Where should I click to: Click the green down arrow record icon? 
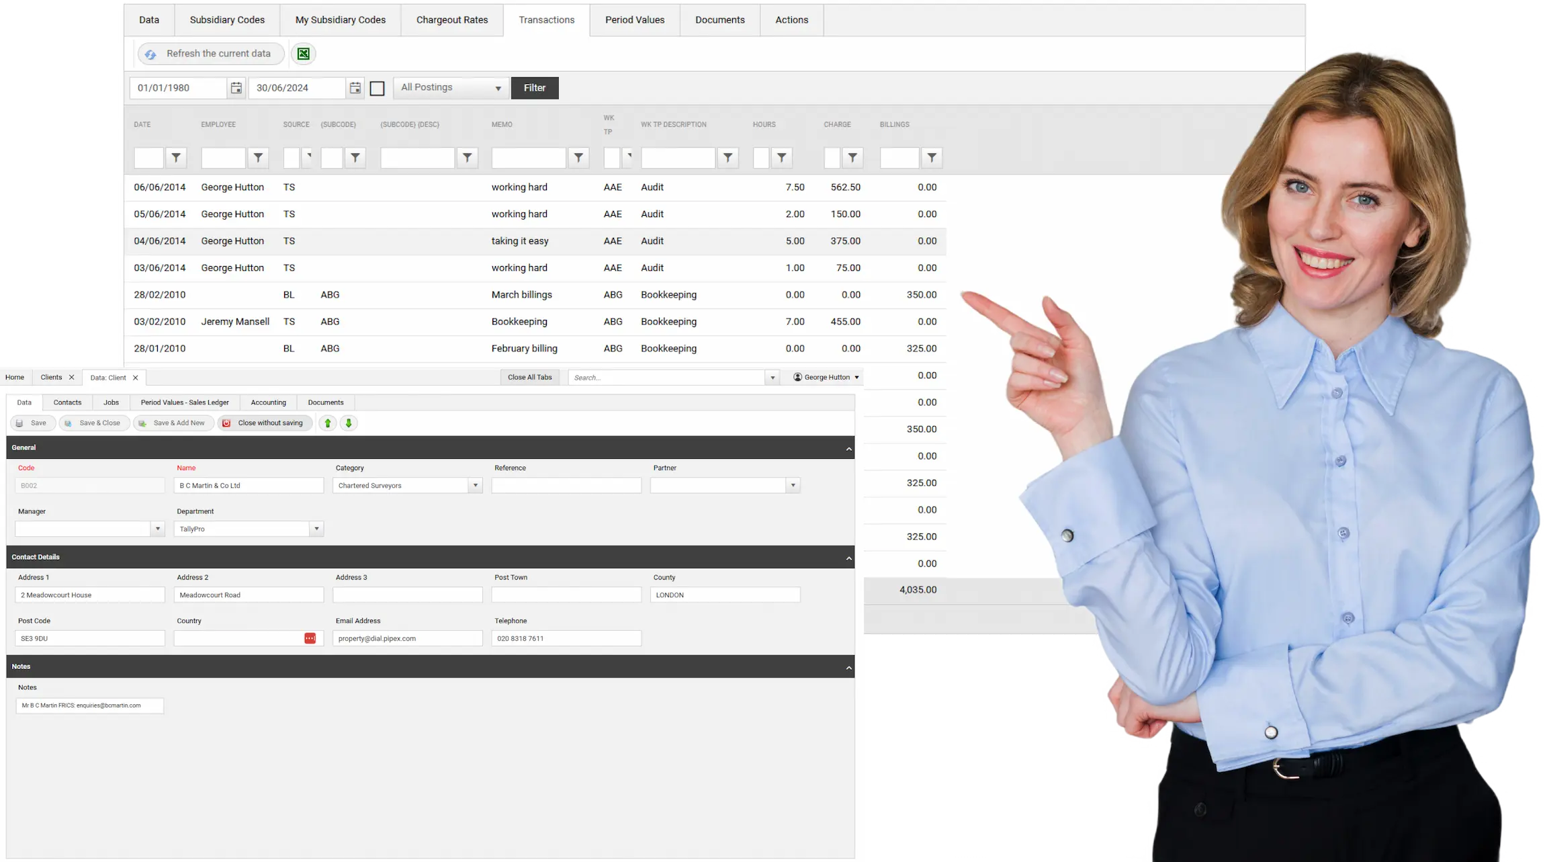pos(349,423)
